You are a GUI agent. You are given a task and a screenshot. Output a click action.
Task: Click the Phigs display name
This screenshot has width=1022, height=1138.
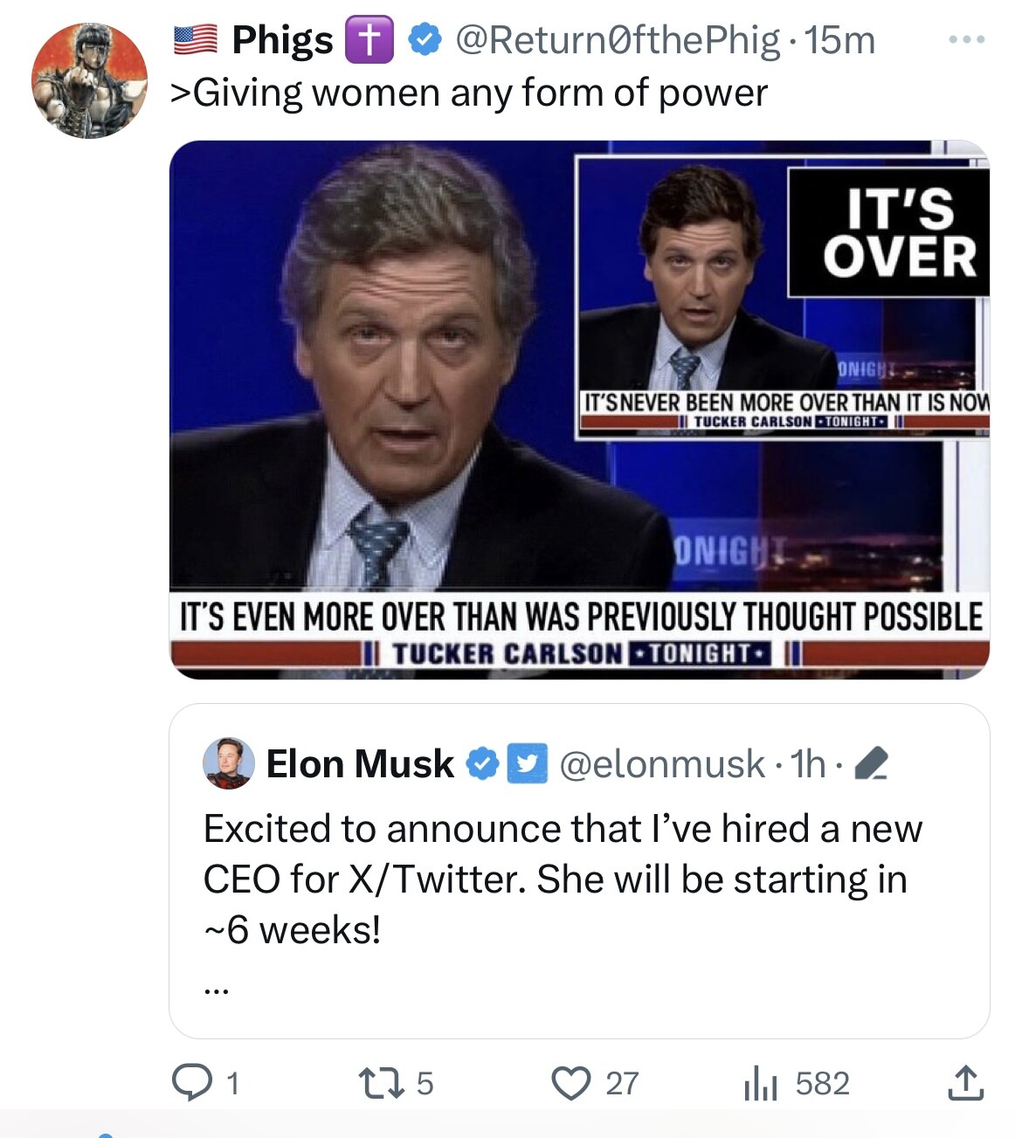pyautogui.click(x=282, y=40)
